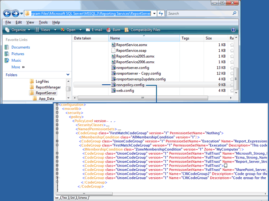Open the Organize toolbar dropdown
Viewport: 269px width, 201px height.
coord(18,30)
